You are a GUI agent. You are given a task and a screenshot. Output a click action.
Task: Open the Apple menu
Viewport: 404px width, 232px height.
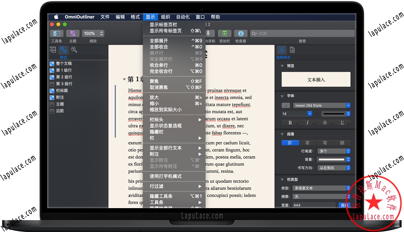[56, 17]
